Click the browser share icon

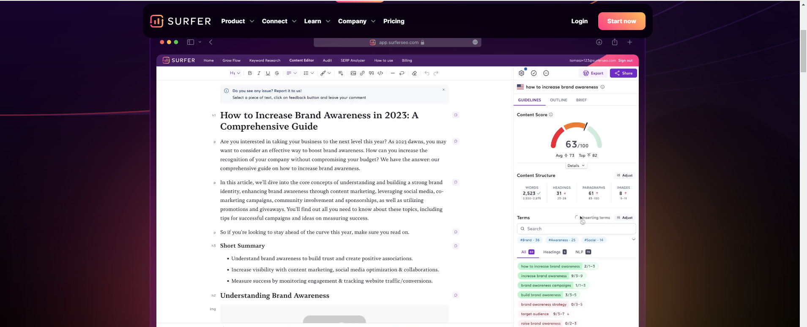pos(615,42)
